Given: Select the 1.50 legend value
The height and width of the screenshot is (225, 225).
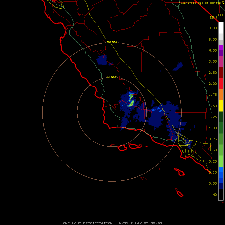Looking at the screenshot, I should 213,106.
